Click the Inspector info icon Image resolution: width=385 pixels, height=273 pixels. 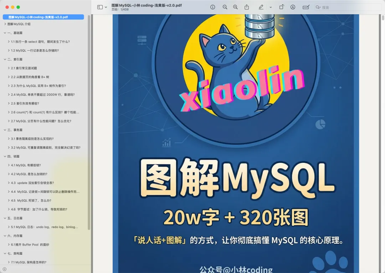click(213, 7)
